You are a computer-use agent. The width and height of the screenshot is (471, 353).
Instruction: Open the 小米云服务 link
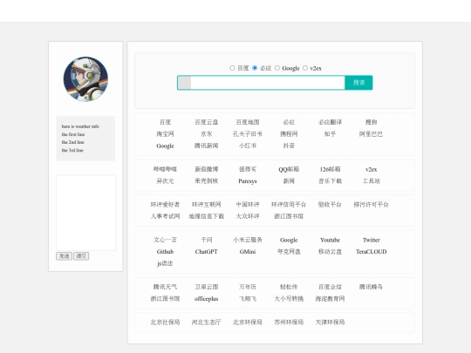(248, 240)
